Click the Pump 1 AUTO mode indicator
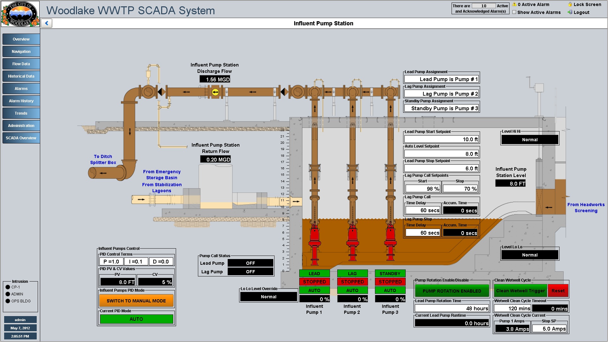Viewport: 608px width, 342px height. click(x=314, y=290)
